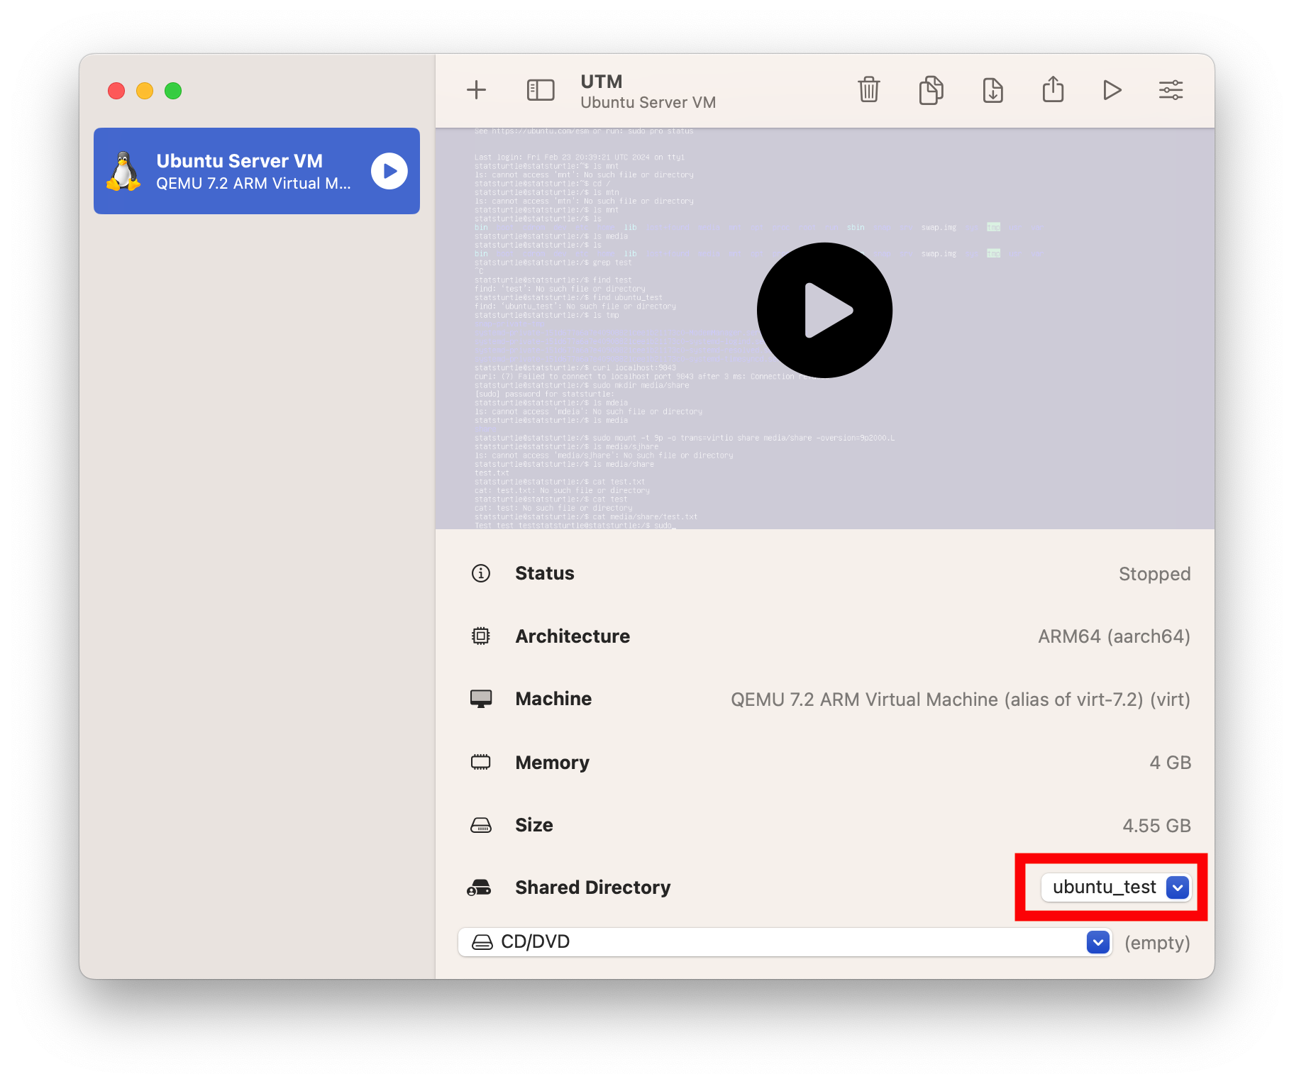Open the CD/DVD drive dropdown
The image size is (1294, 1084).
(785, 942)
